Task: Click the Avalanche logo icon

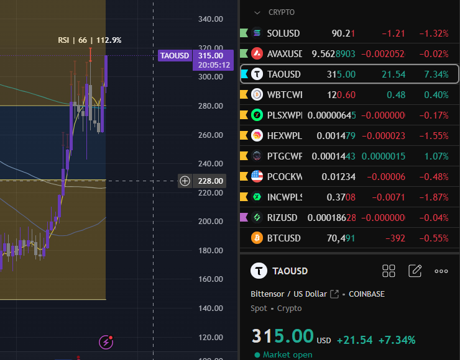Action: (x=257, y=53)
